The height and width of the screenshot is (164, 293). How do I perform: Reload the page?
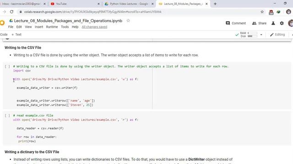(11, 12)
